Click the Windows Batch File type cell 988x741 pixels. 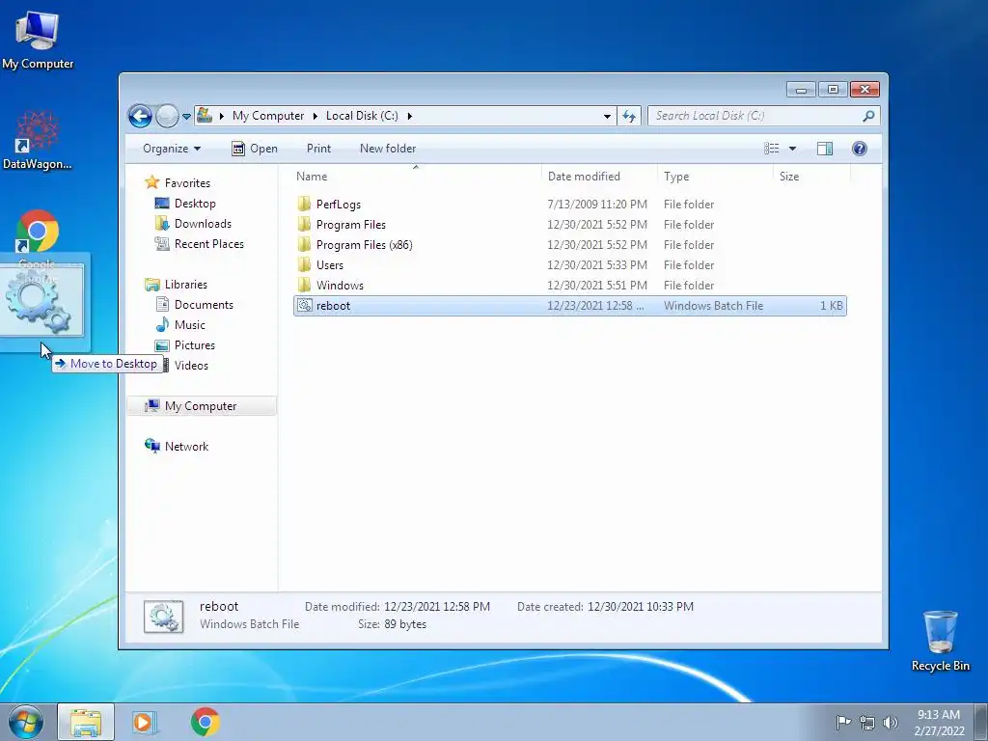coord(713,306)
